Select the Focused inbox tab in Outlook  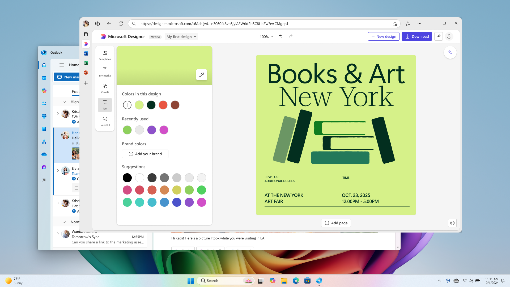[75, 92]
